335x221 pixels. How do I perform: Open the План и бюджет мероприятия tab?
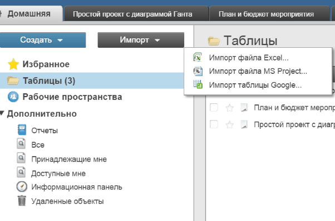pyautogui.click(x=270, y=14)
